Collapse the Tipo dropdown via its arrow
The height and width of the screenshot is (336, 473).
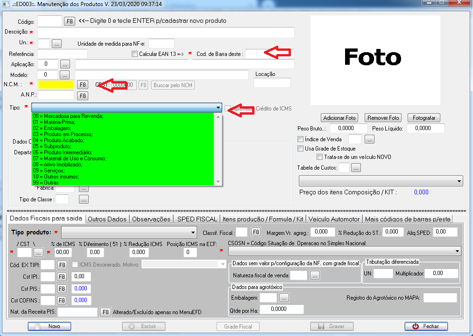(219, 108)
